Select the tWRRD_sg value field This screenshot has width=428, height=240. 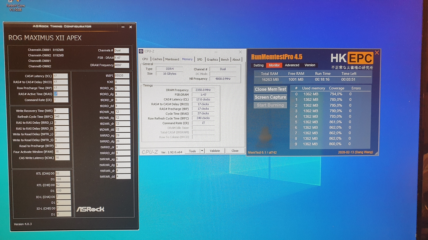[x=123, y=135]
